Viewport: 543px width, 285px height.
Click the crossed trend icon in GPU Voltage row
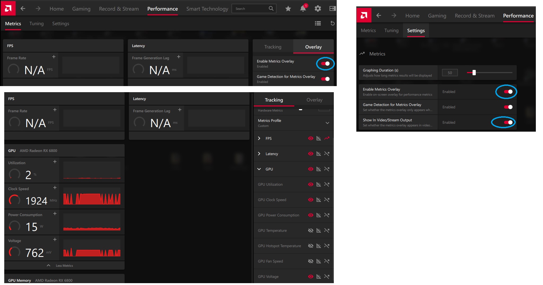(x=327, y=277)
